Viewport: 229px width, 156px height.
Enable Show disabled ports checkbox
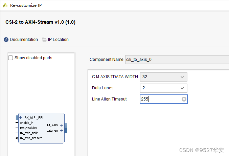tap(11, 58)
